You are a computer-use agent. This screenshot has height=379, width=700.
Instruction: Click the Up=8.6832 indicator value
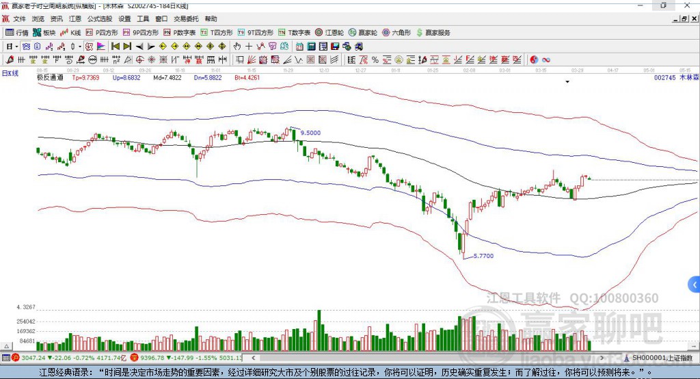(126, 77)
